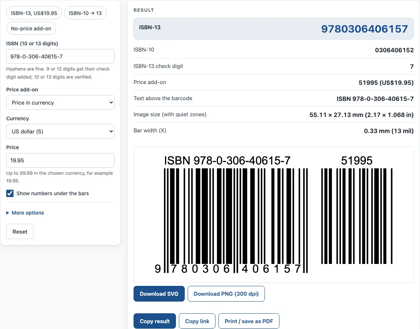Copy link to this barcode
Viewport: 420px width, 329px height.
tap(197, 321)
